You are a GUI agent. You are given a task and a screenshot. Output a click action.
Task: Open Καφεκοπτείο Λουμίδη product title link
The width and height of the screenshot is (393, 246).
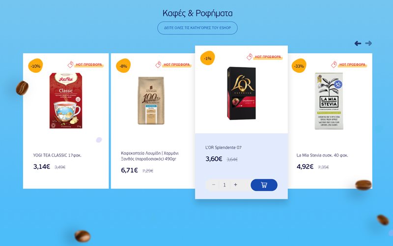tap(150, 156)
